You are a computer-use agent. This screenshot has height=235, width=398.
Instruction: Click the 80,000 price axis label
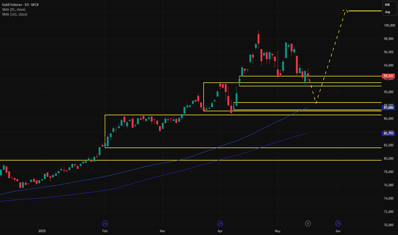(x=389, y=159)
